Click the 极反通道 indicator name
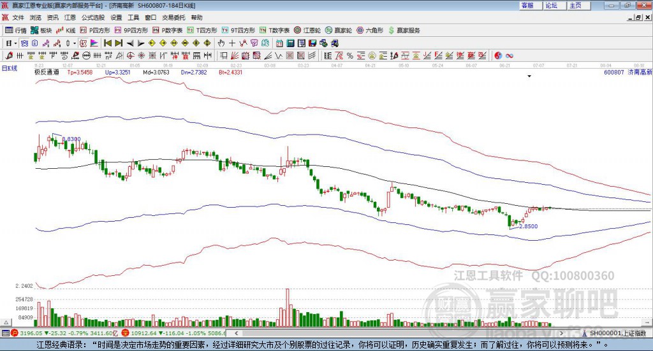The image size is (653, 351). pos(47,72)
